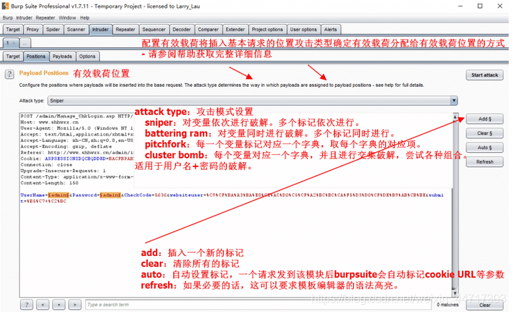
Task: Click the POST /admin/Manage_ChkLogin.asp request line
Action: (x=77, y=116)
